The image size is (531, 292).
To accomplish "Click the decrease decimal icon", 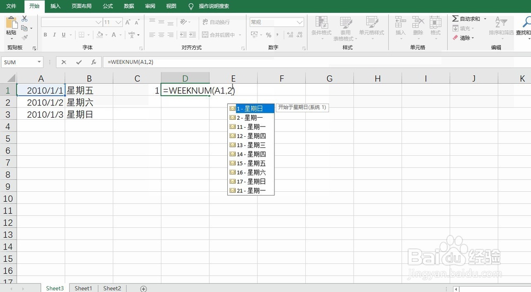I will [x=299, y=35].
